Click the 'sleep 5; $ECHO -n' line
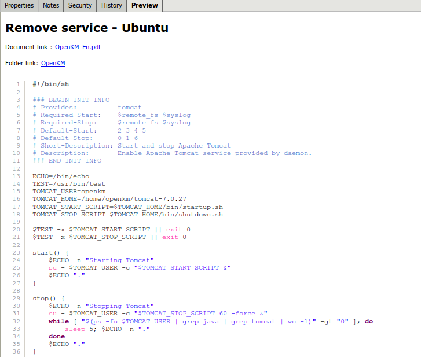The image size is (421, 357). 107,329
